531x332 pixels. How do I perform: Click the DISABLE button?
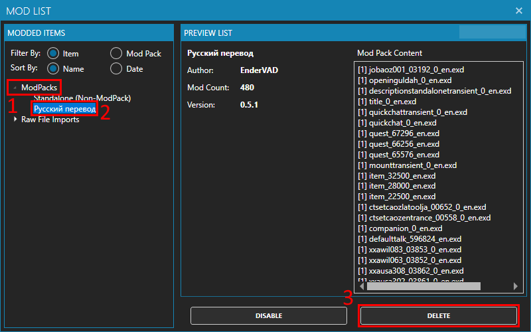coord(269,316)
